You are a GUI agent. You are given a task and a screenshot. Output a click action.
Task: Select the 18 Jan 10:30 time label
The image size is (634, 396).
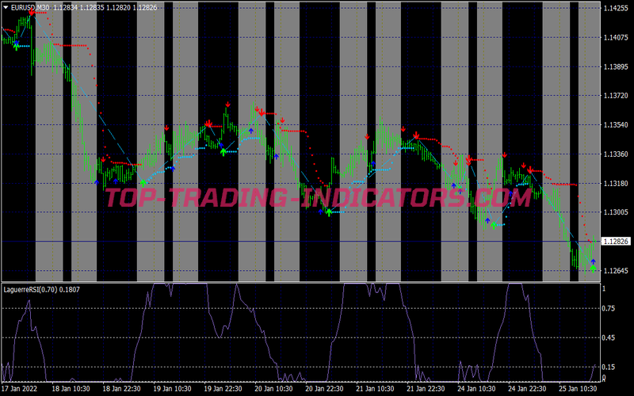[71, 389]
